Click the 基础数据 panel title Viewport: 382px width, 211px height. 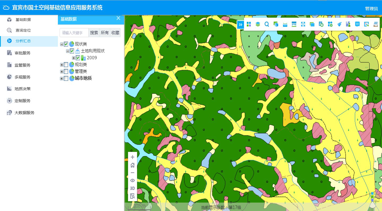click(68, 19)
